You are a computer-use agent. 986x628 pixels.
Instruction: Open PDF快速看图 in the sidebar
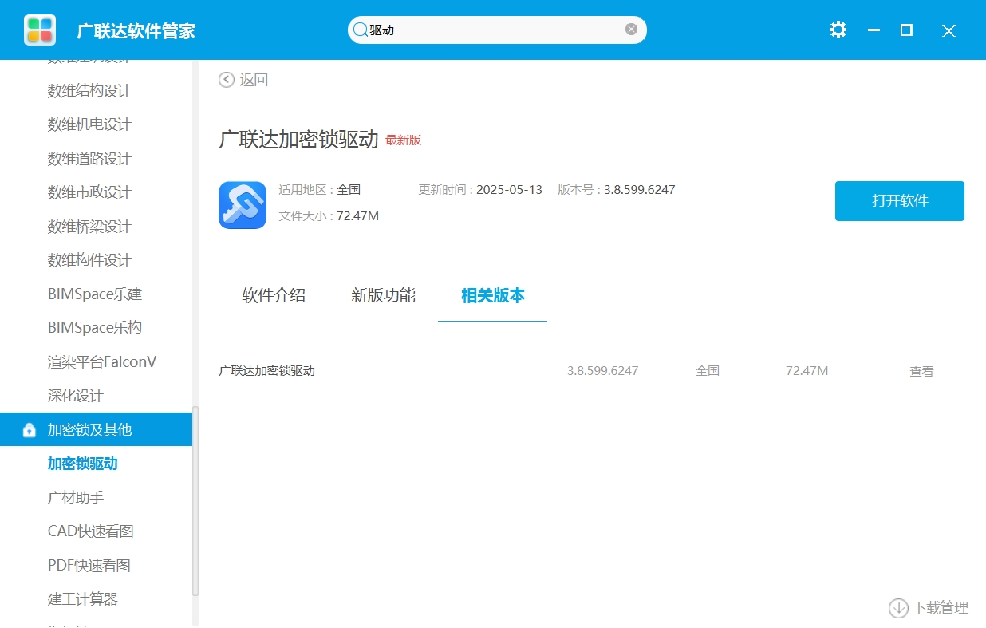89,566
